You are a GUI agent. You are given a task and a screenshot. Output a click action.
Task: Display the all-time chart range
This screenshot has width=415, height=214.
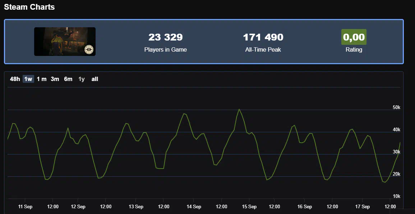[x=95, y=79]
